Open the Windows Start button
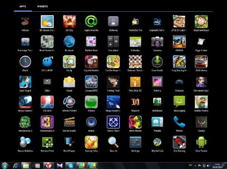The image size is (227, 169). [x=5, y=166]
